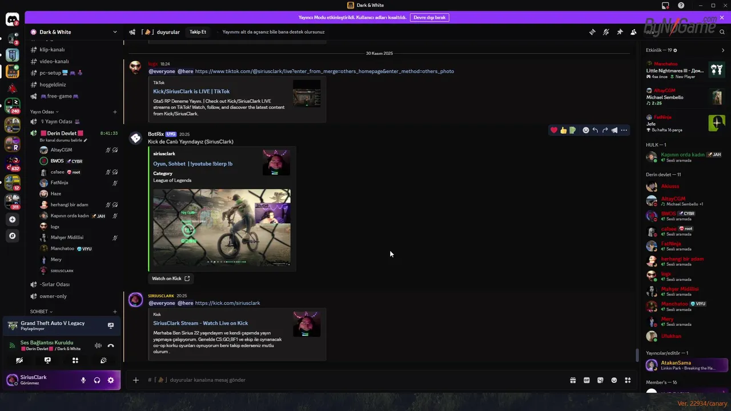Disconnect from the voice channel
Image resolution: width=731 pixels, height=411 pixels.
111,345
